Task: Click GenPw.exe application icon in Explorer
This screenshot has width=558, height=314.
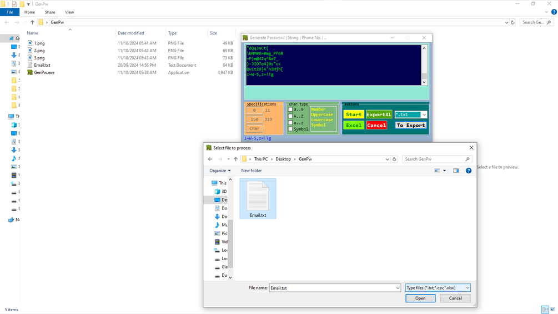Action: point(30,72)
